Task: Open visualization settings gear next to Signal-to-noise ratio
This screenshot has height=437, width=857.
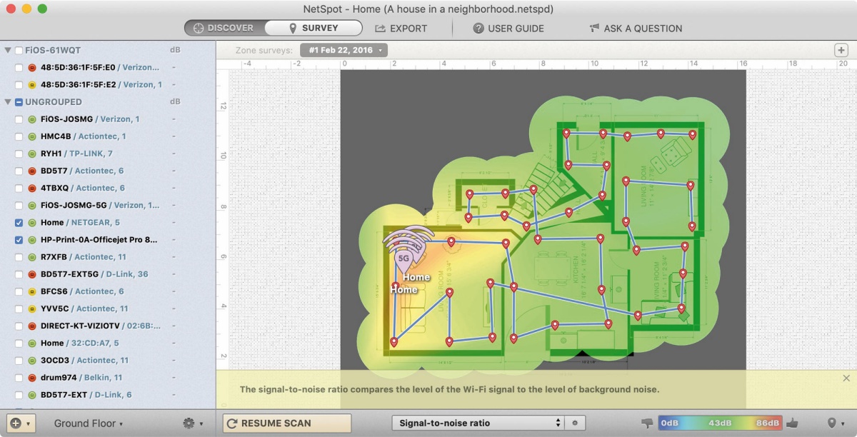Action: (x=575, y=423)
